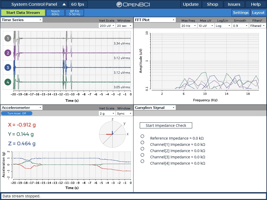
Task: Open the Max Freq dropdown
Action: [188, 26]
